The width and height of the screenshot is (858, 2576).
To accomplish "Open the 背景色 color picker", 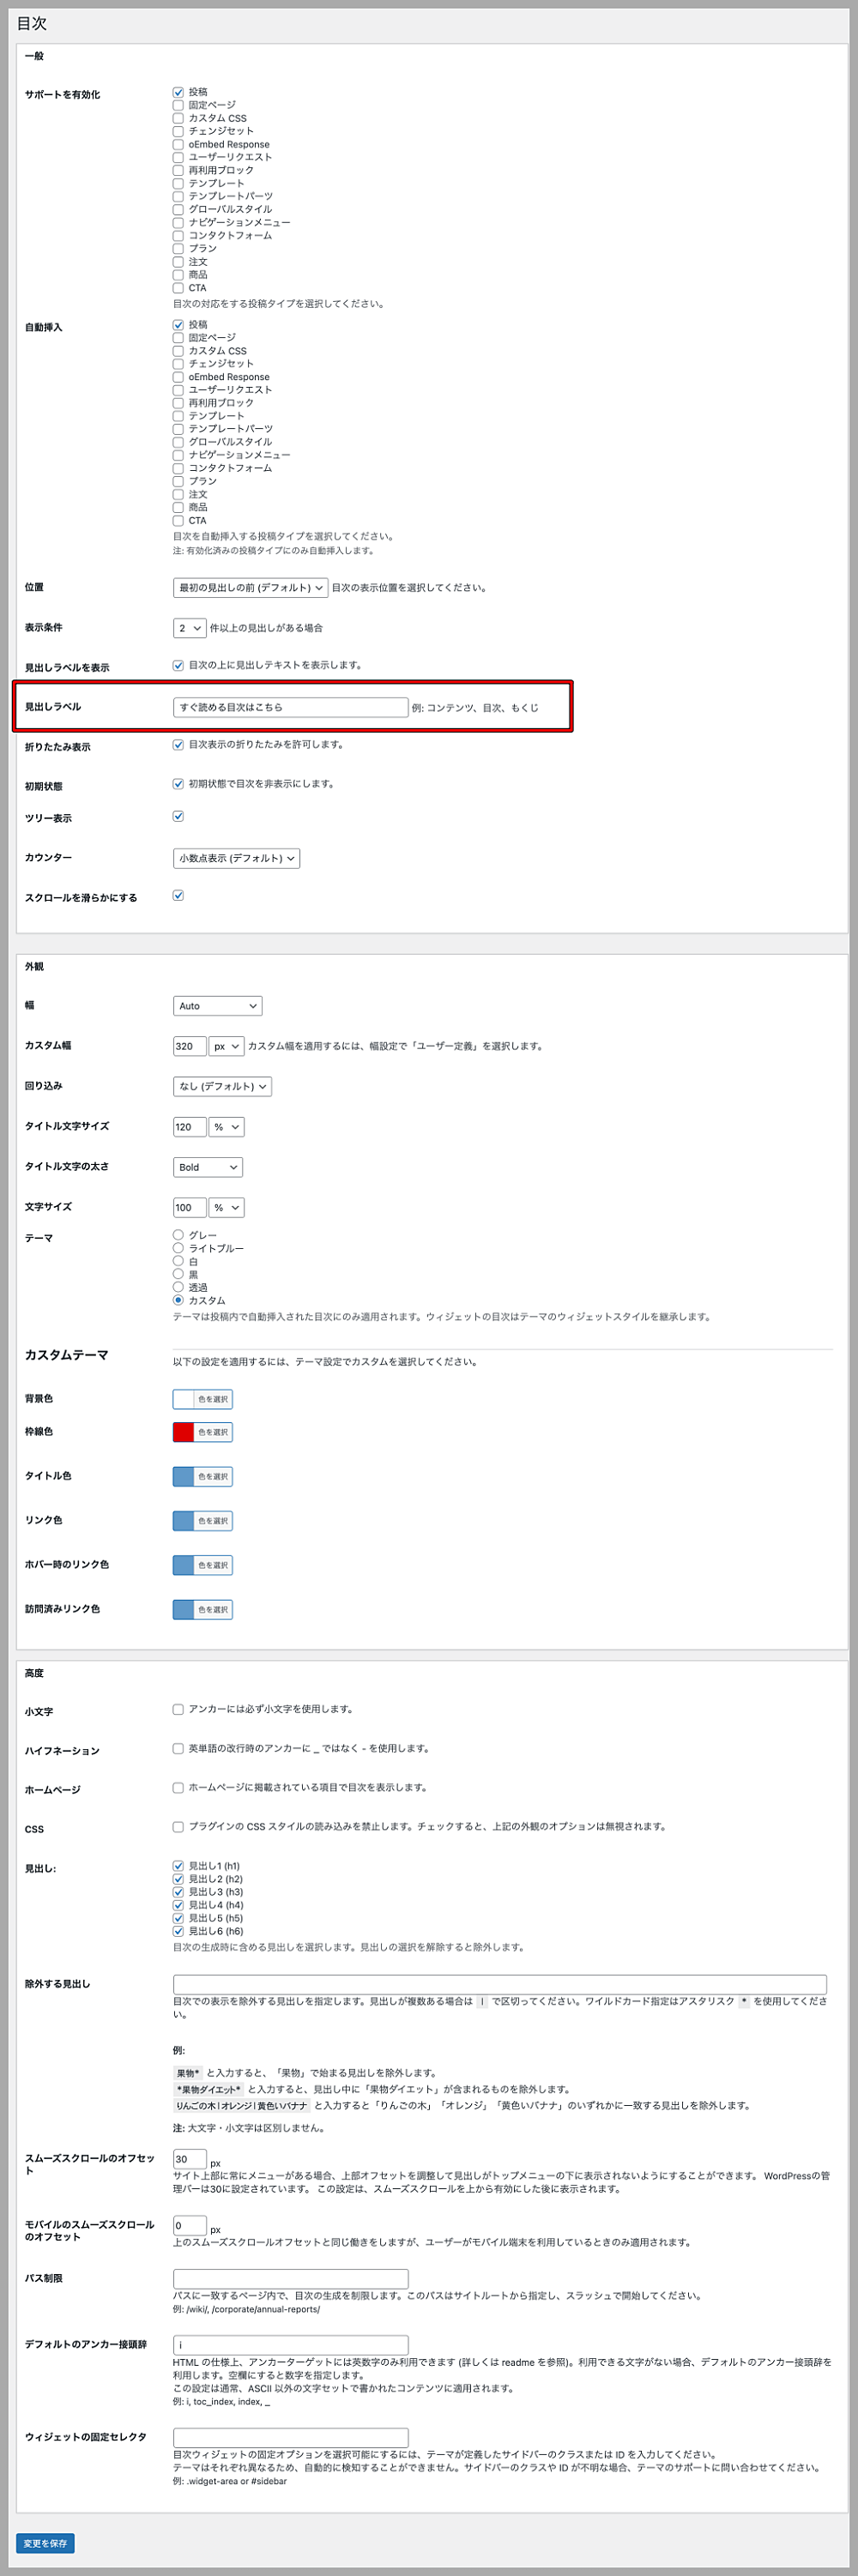I will [203, 1399].
